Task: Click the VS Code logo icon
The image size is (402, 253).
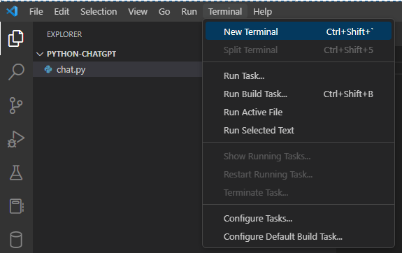Action: pyautogui.click(x=12, y=11)
